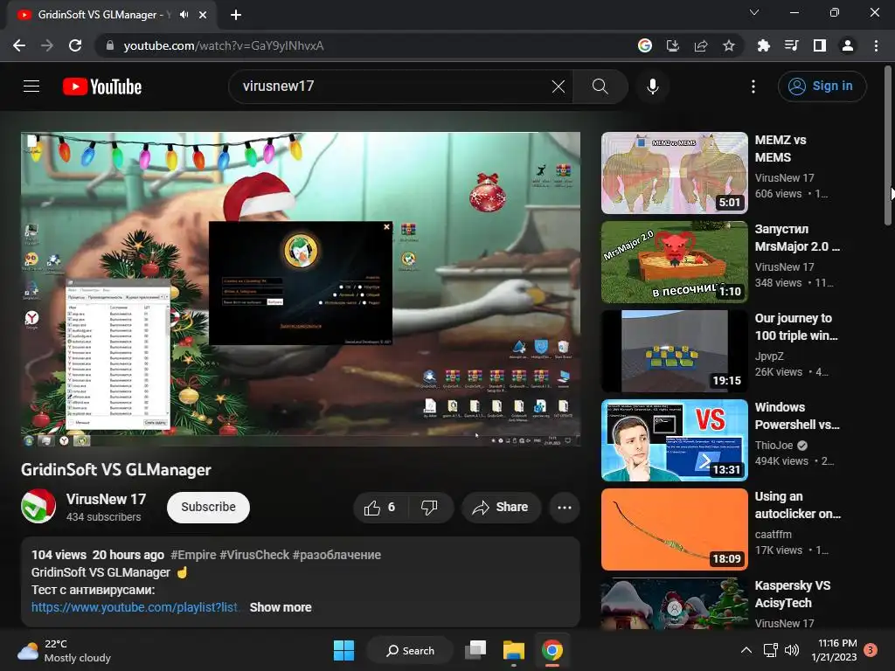
Task: Open MEMZ vs MEMS video thumbnail
Action: coord(675,173)
